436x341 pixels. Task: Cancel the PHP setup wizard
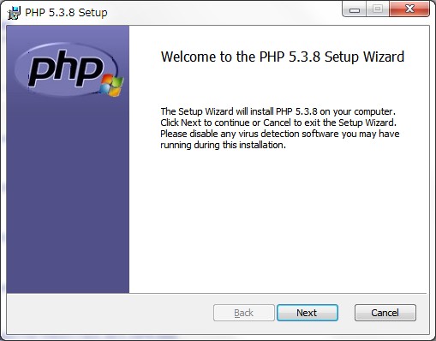(385, 313)
